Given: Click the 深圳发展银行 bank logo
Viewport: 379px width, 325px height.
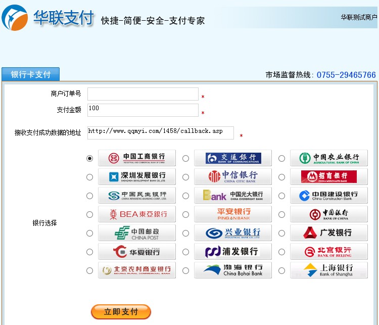Looking at the screenshot, I should tap(137, 177).
